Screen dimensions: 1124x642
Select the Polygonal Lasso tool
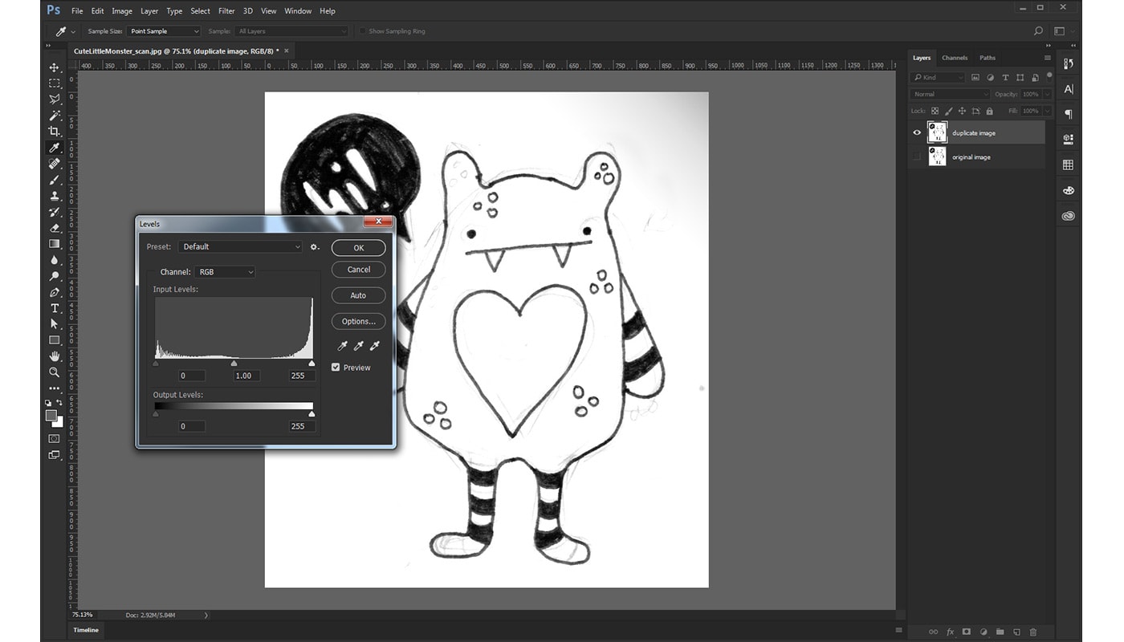coord(55,100)
